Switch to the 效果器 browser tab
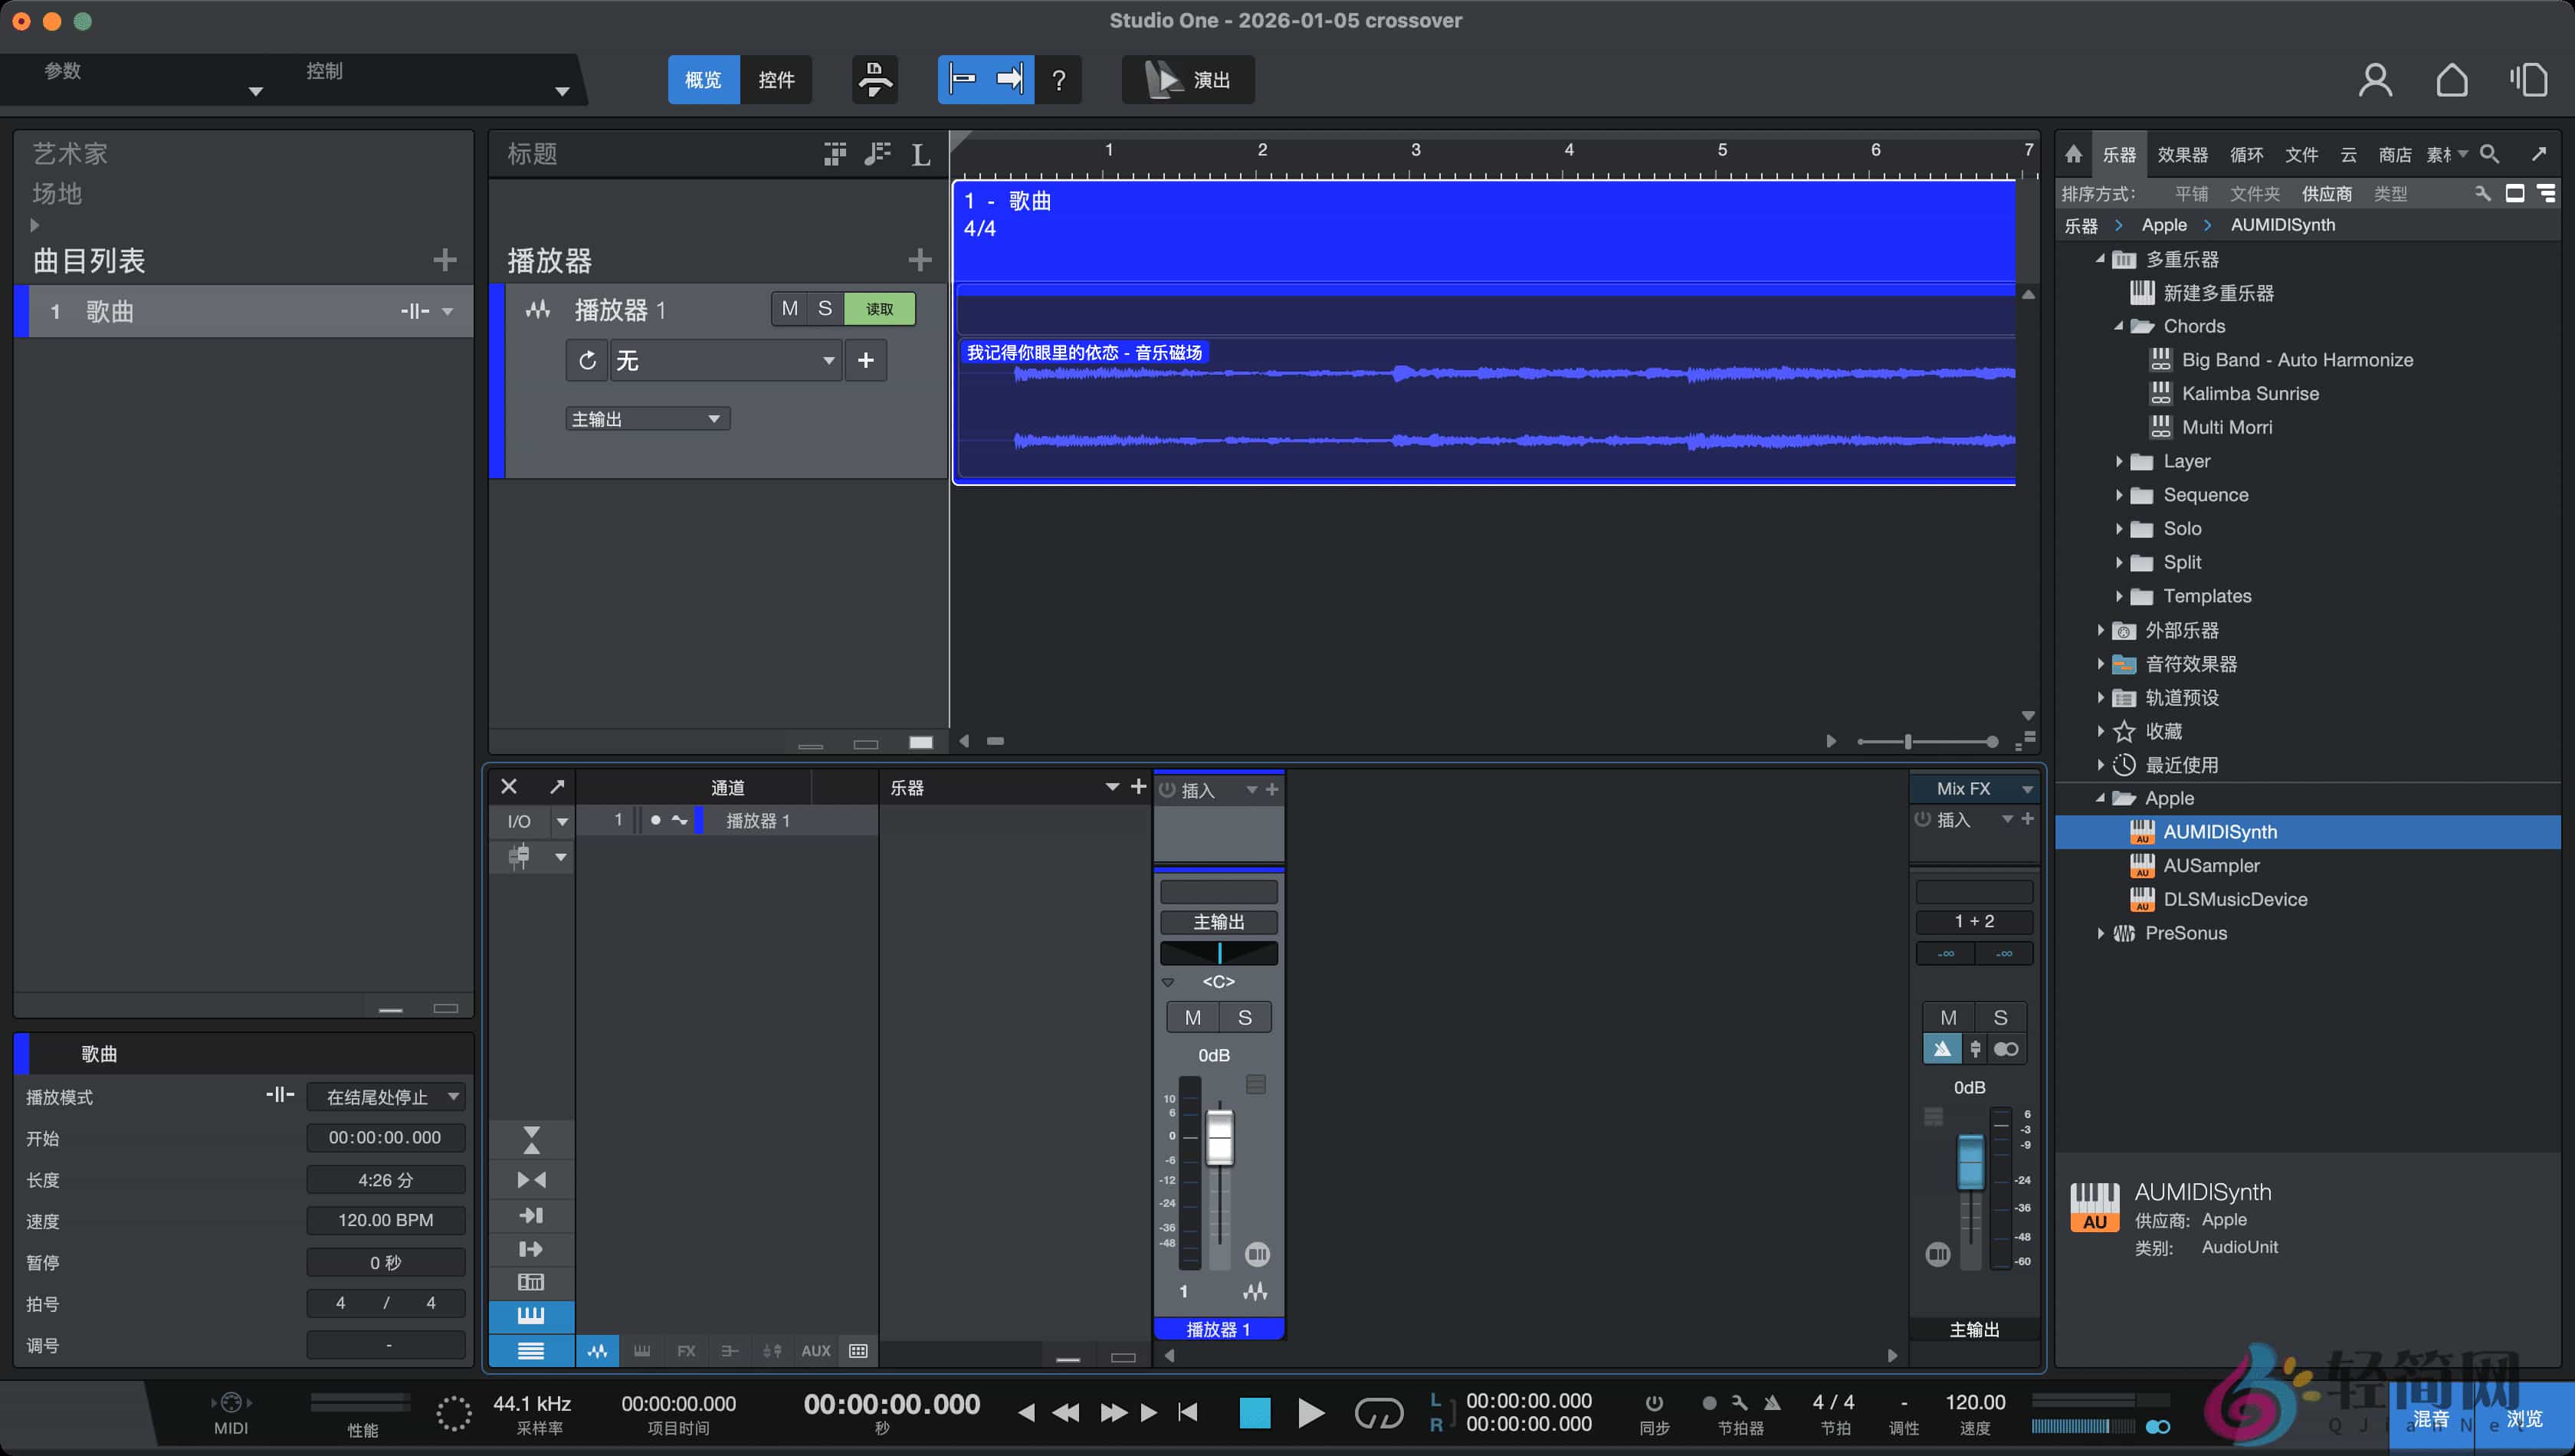Screen dimensions: 2575x1456 (x=2182, y=154)
